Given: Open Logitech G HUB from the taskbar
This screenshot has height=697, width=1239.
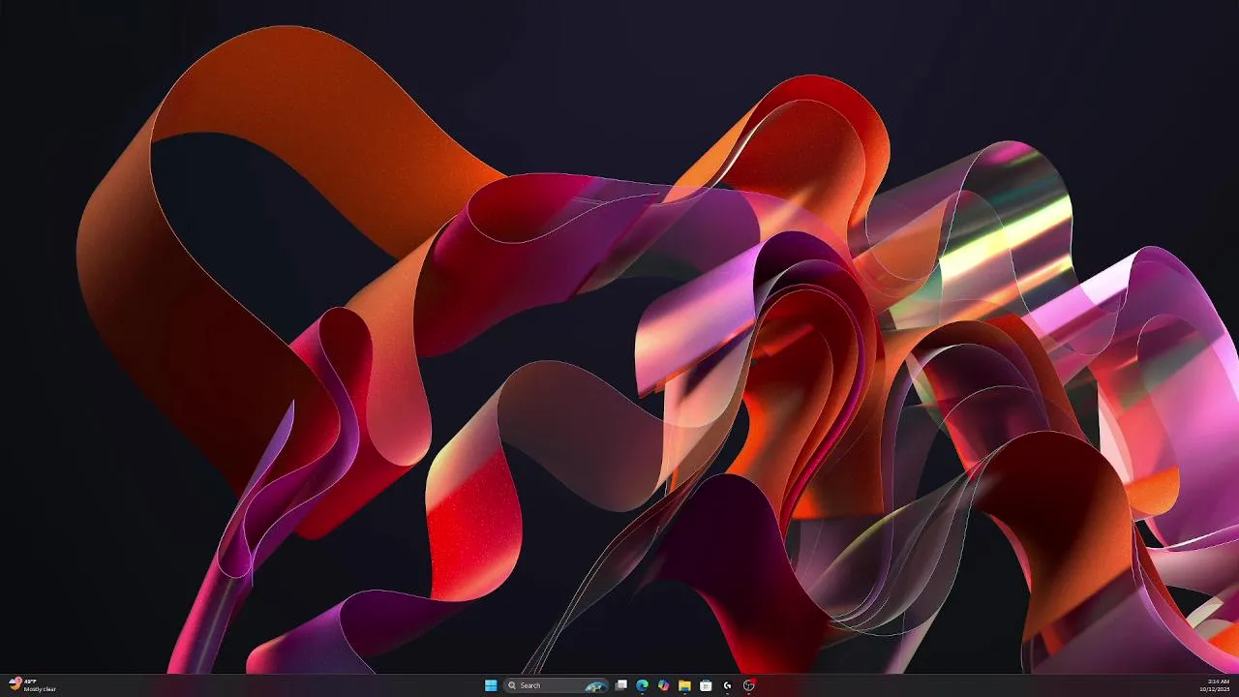Looking at the screenshot, I should (x=727, y=685).
